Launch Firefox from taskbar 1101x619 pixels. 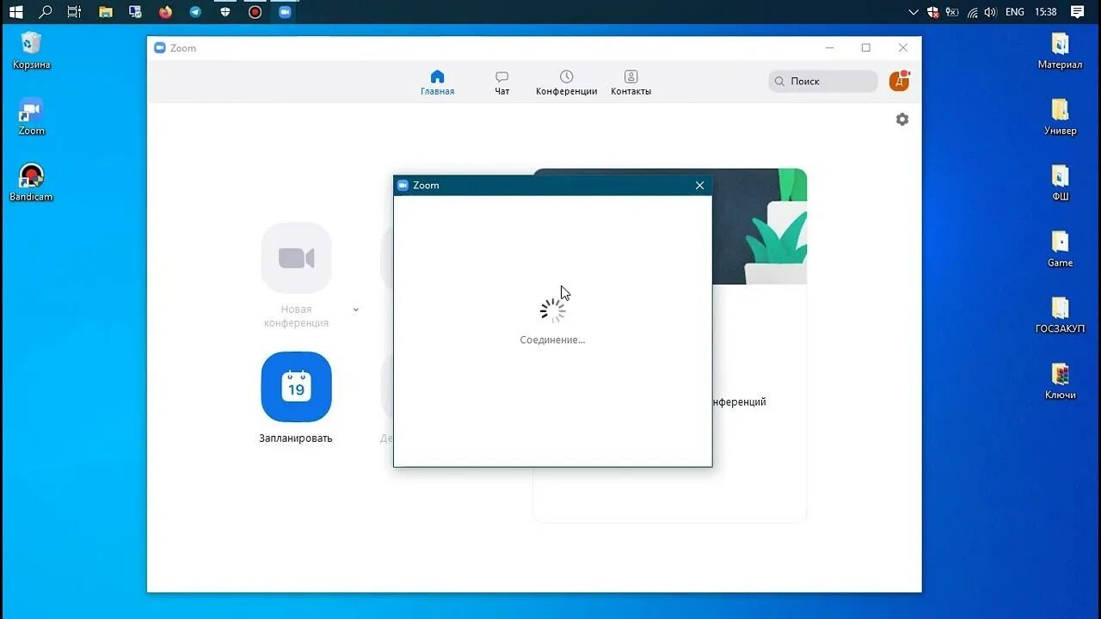(165, 12)
